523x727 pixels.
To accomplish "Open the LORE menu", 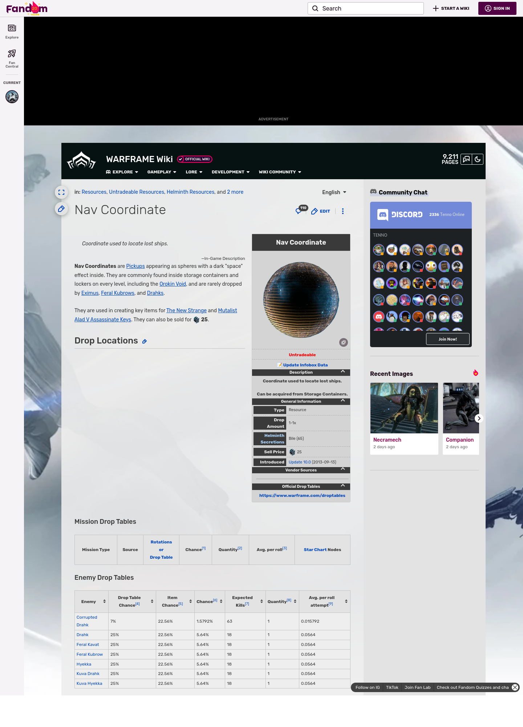I will pyautogui.click(x=194, y=172).
